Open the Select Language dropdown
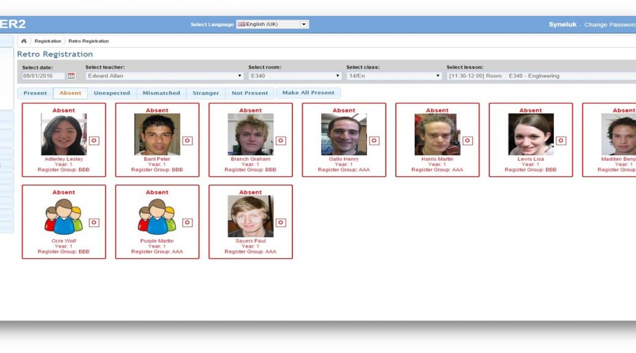Screen dimensions: 636x353 (273, 25)
